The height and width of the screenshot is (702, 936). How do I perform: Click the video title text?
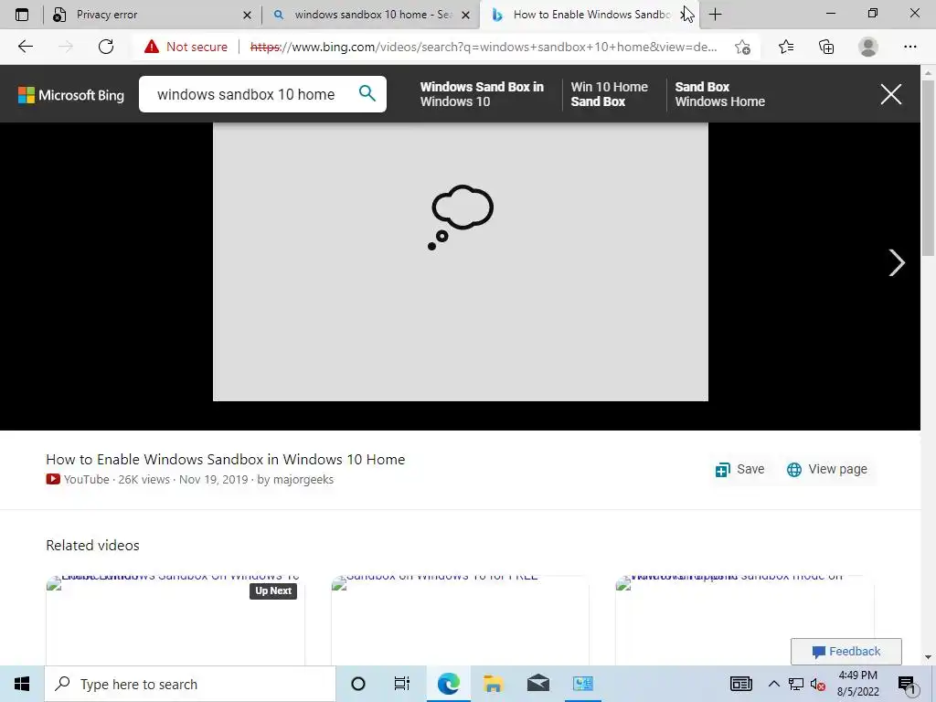225,459
